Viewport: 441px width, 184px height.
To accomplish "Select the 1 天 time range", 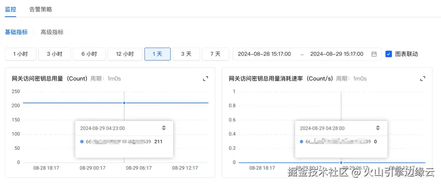I will click(x=158, y=54).
